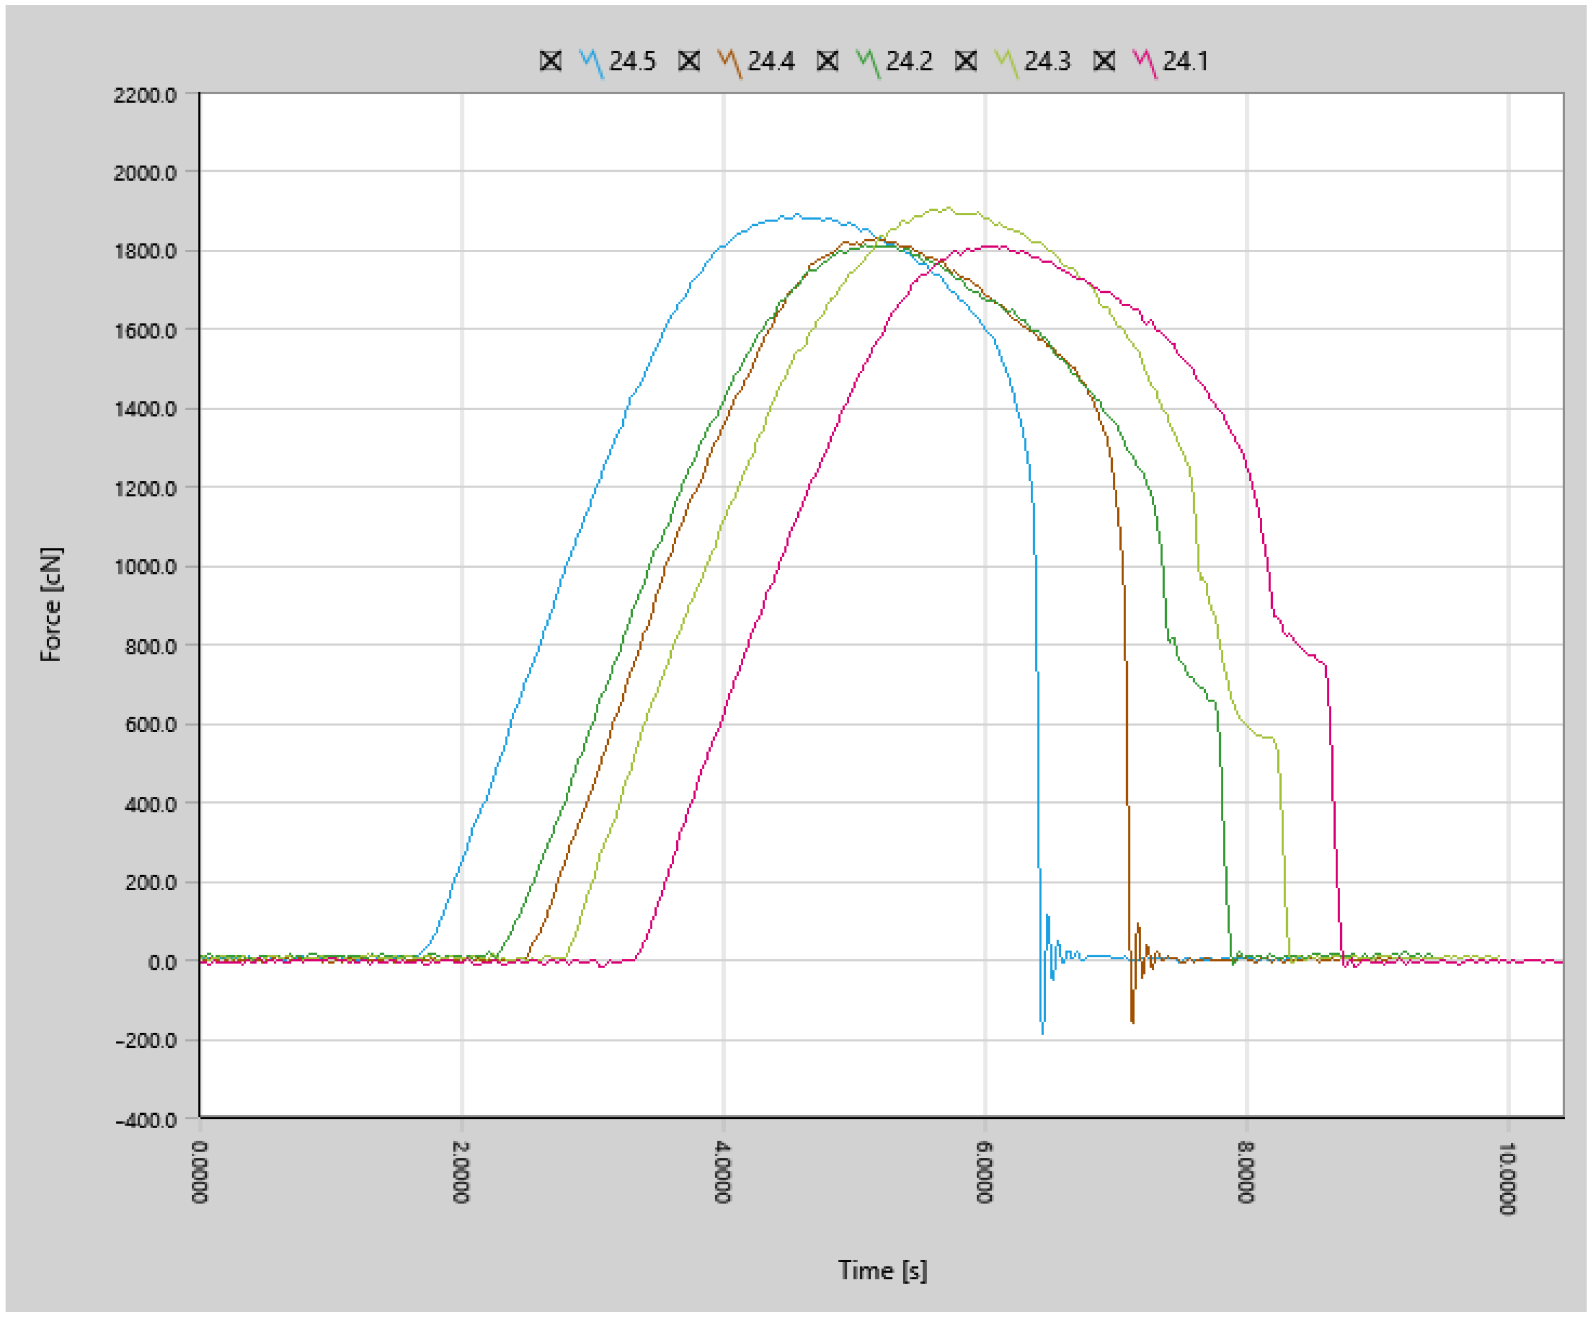
Task: Click the 10.0000 time axis label
Action: [x=1509, y=1178]
